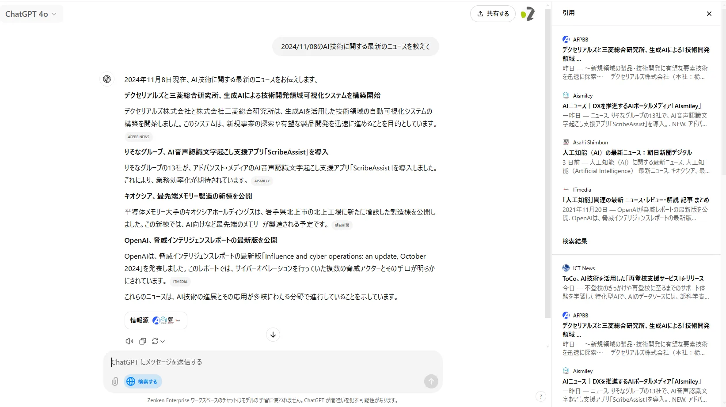This screenshot has width=726, height=407.
Task: Click the 検索結果 section header
Action: (575, 241)
